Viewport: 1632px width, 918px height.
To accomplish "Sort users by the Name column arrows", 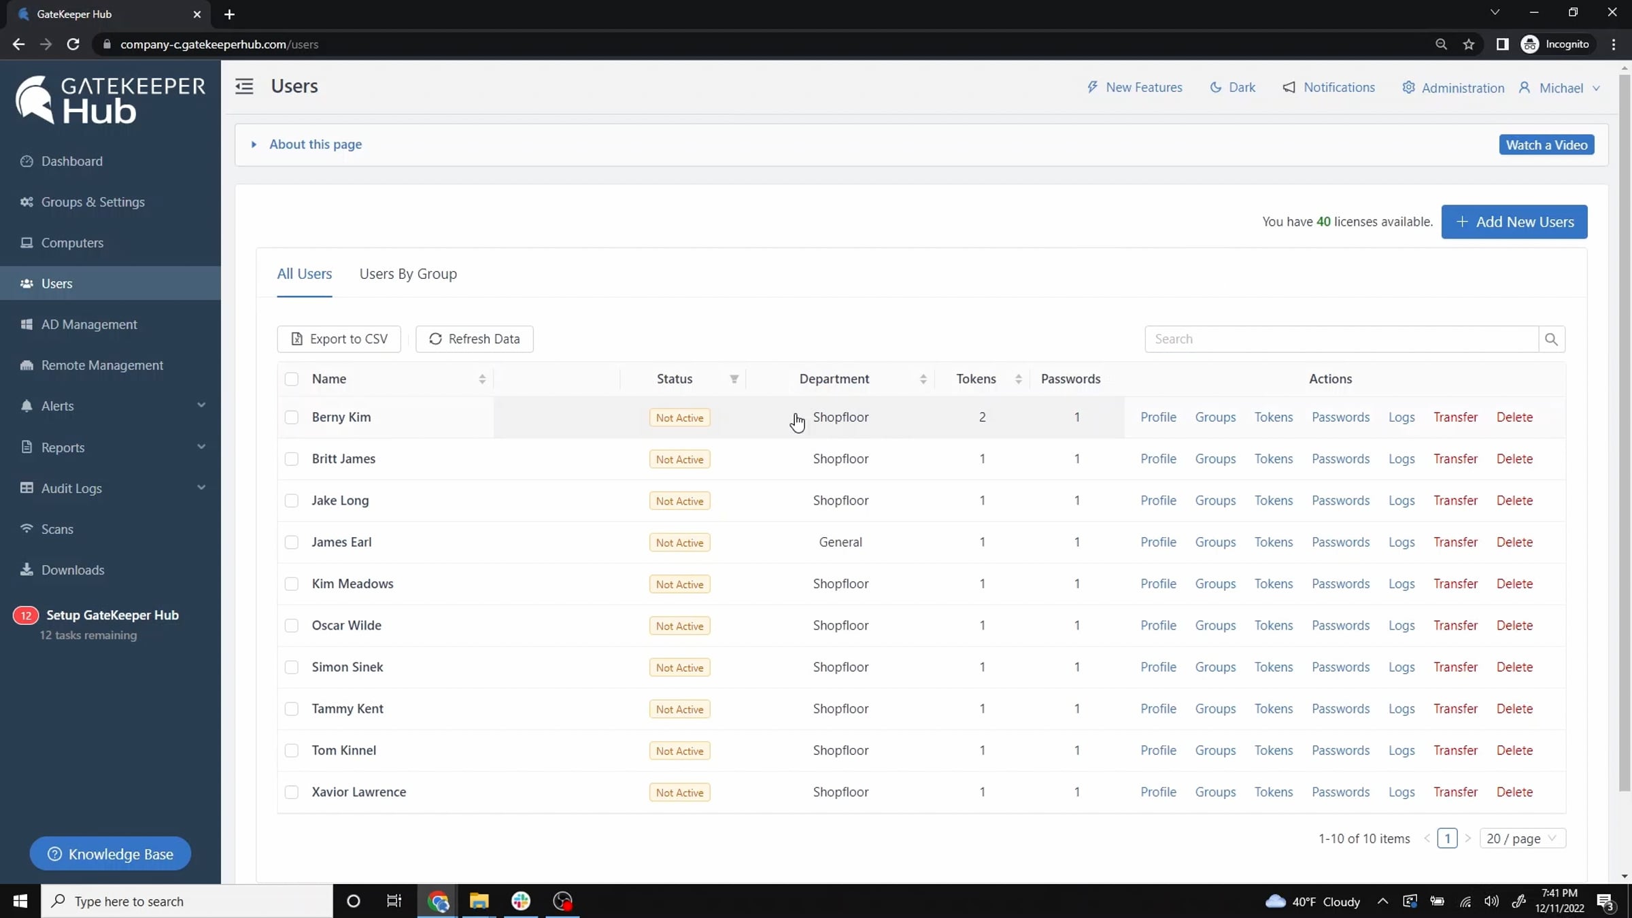I will pos(482,379).
